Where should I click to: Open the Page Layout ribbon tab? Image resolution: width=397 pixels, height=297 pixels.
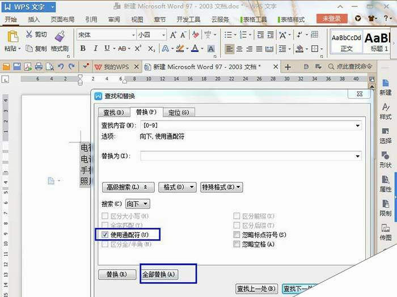click(x=62, y=19)
